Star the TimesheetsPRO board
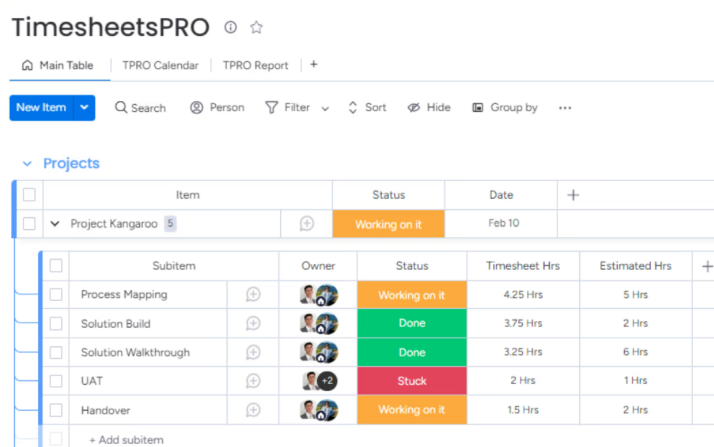714x447 pixels. (256, 28)
